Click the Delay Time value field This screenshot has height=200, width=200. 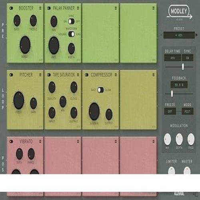pyautogui.click(x=172, y=58)
